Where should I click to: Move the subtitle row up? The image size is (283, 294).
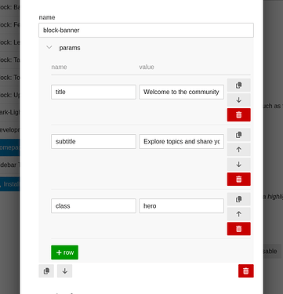point(238,150)
